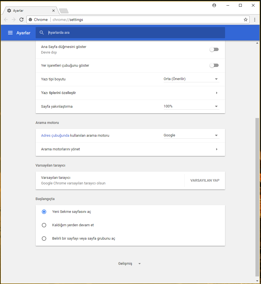Expand the Gelişmiş advanced section

pos(129,264)
